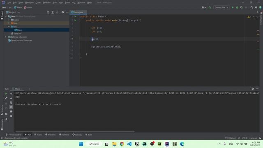Image resolution: width=263 pixels, height=148 pixels.
Task: Open the user account icon in toolbar
Action: [203, 7]
